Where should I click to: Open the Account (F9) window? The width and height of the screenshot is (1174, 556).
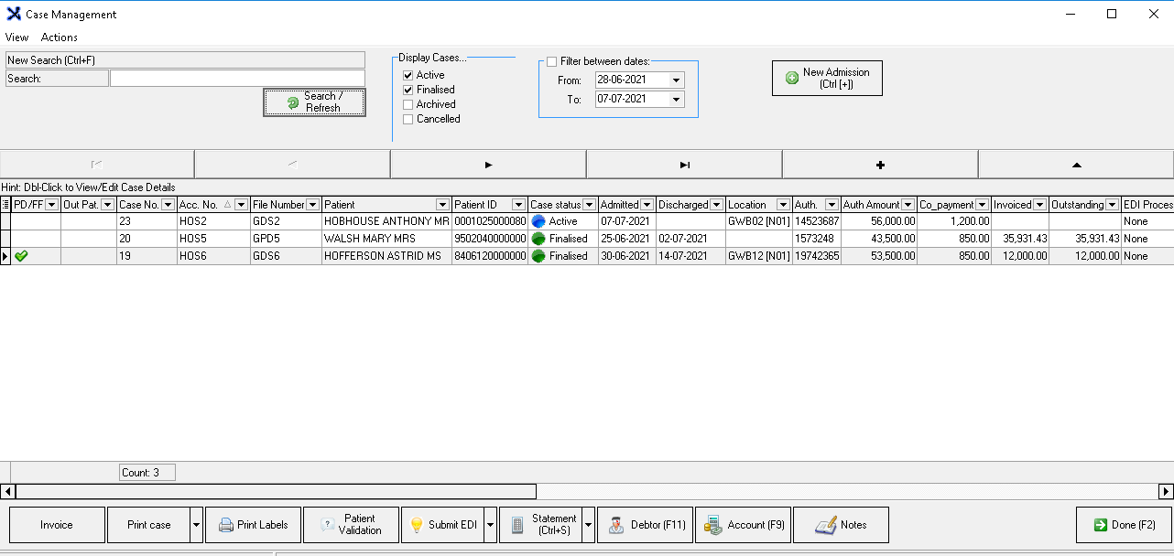743,525
